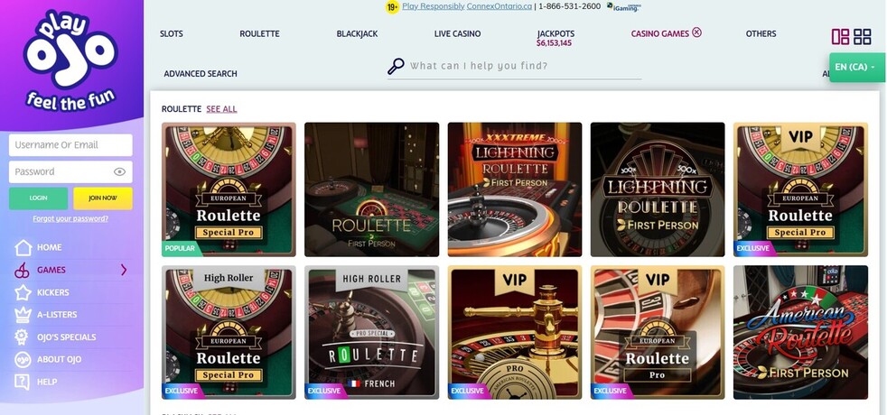Select the Kickers star icon

point(23,292)
